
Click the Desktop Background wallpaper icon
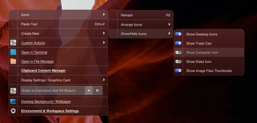13,102
